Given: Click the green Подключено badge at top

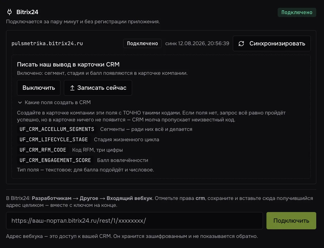Looking at the screenshot, I should [297, 12].
